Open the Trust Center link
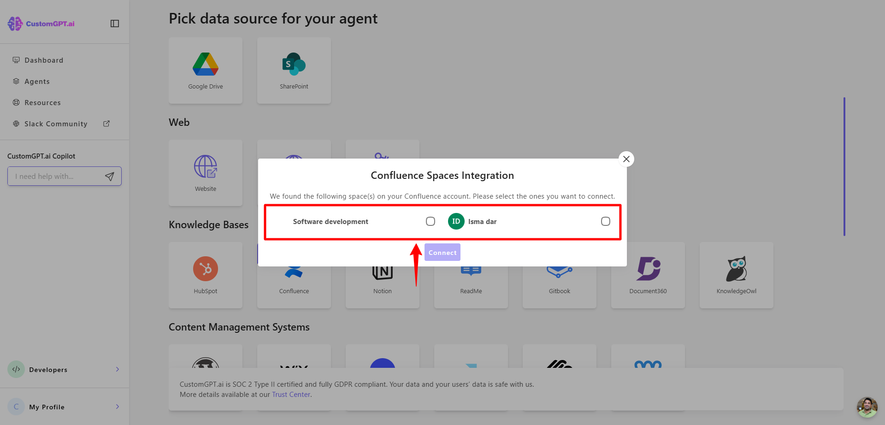 (x=291, y=395)
